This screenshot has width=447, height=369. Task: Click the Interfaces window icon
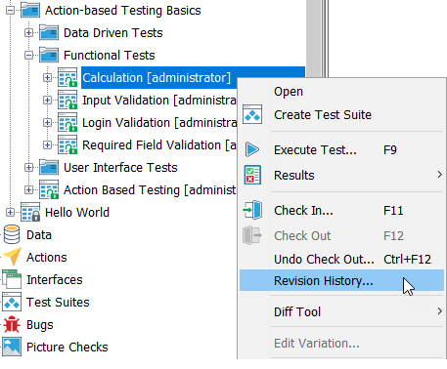[12, 279]
